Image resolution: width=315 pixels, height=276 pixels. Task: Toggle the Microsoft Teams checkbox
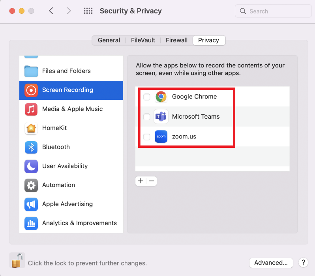point(147,117)
